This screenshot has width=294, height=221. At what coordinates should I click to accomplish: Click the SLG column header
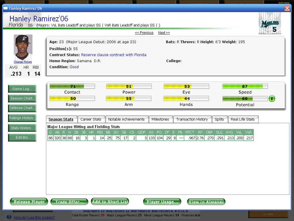pyautogui.click(x=219, y=132)
